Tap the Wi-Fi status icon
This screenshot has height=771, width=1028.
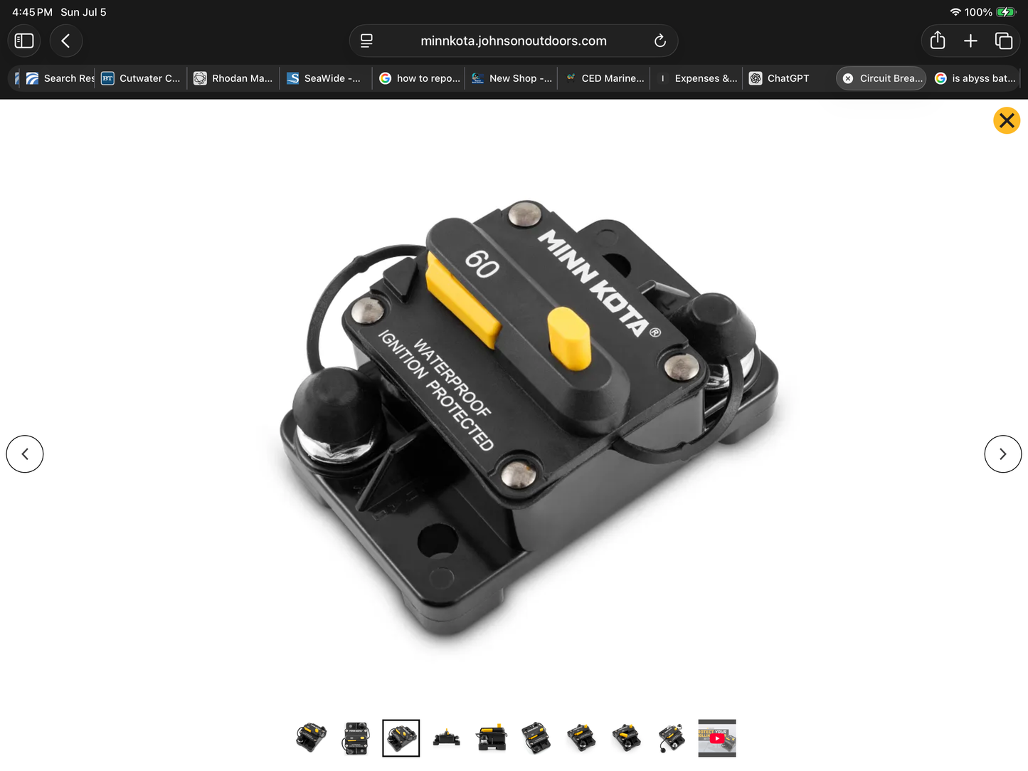coord(955,12)
